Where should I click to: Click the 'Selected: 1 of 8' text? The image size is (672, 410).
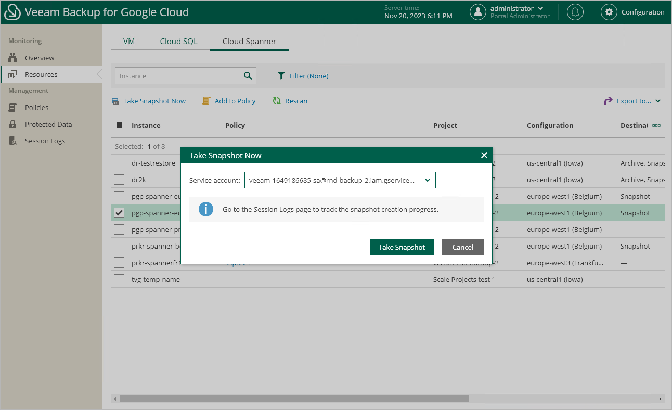point(140,146)
